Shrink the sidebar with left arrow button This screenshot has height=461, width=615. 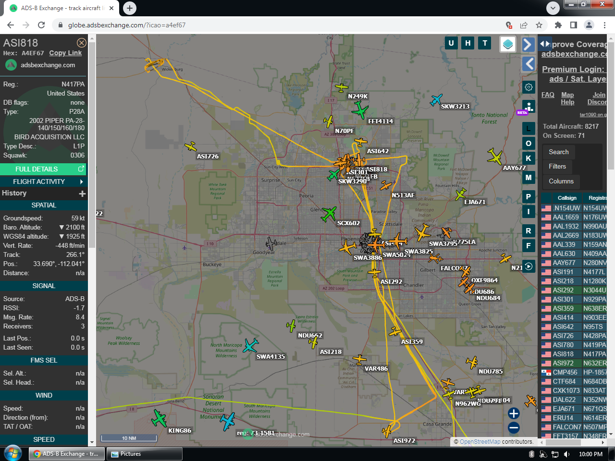click(x=529, y=63)
